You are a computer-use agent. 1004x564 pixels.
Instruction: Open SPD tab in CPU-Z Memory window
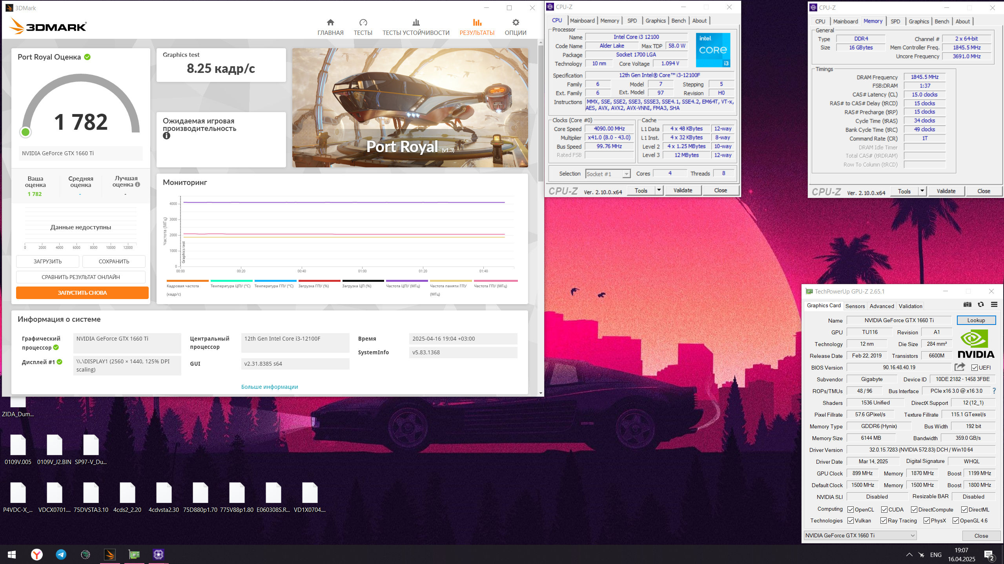895,21
